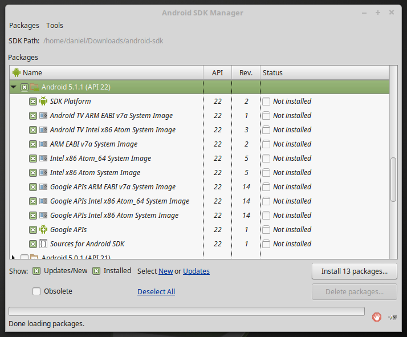407x337 pixels.
Task: Uncheck Android TV Intel x86 Atom System Image
Action: point(33,130)
